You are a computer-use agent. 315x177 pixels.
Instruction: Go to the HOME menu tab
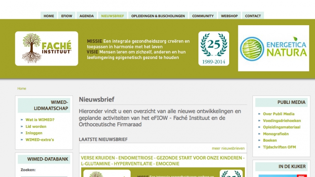coord(49,16)
